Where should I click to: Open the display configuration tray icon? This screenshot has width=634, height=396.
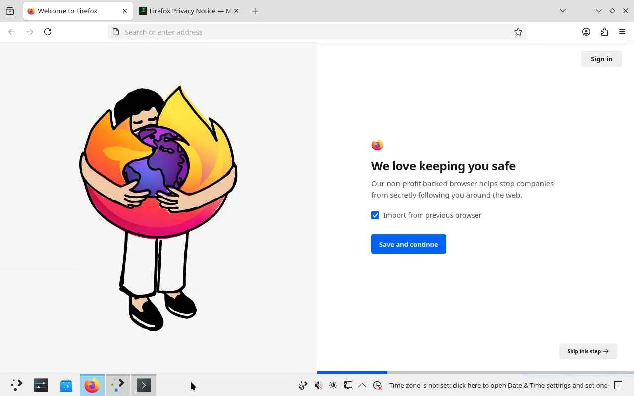348,385
